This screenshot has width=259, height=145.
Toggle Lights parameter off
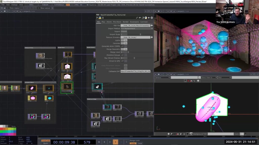(x=124, y=40)
